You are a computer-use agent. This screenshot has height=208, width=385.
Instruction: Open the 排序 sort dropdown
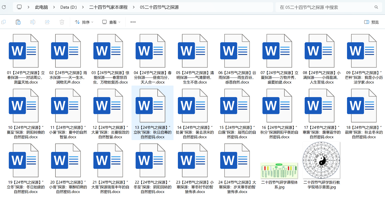tap(84, 22)
